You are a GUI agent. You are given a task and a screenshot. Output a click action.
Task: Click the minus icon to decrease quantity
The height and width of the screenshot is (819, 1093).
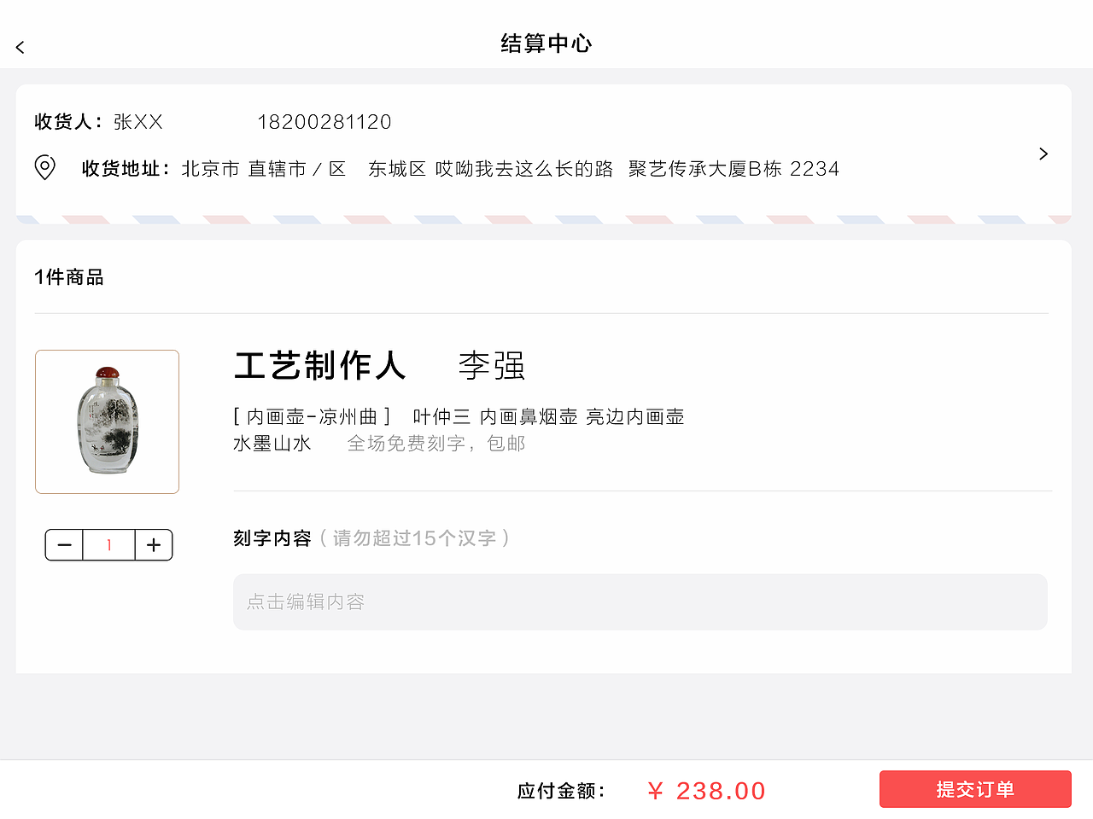click(64, 544)
